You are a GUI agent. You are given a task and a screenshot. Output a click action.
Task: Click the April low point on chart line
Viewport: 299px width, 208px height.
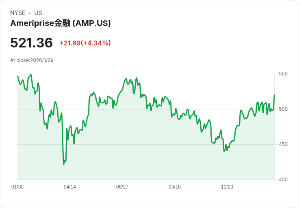[64, 164]
